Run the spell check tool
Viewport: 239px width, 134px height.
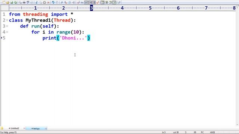point(28,3)
